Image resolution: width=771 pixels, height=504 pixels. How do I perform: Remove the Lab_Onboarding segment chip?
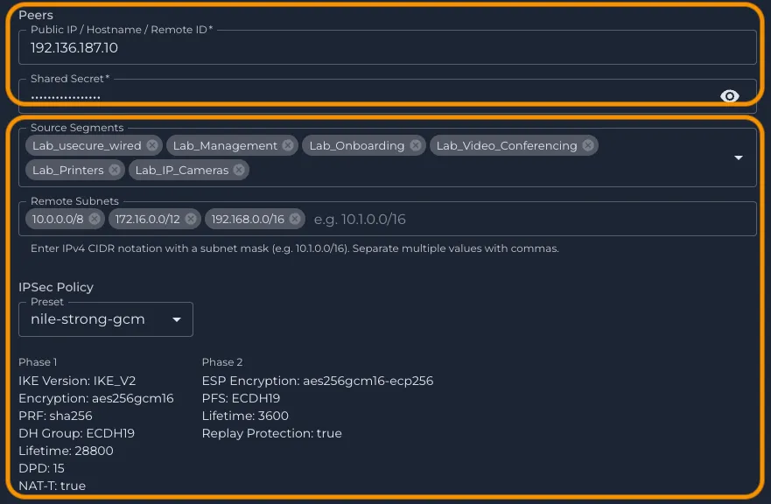(x=416, y=145)
